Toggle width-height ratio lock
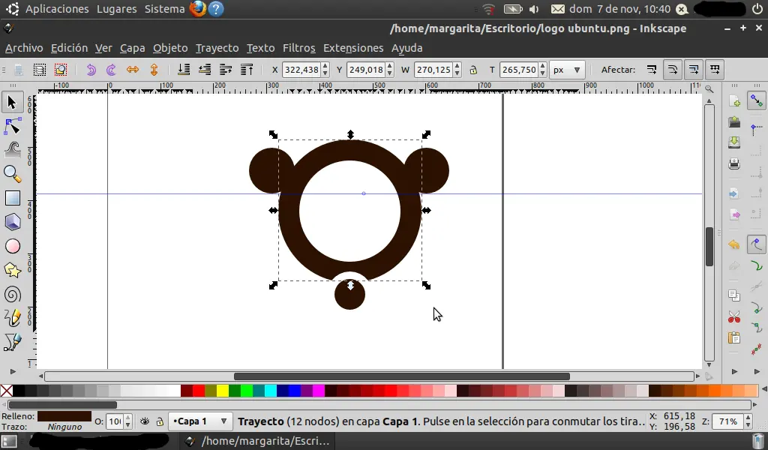This screenshot has width=768, height=450. point(473,70)
